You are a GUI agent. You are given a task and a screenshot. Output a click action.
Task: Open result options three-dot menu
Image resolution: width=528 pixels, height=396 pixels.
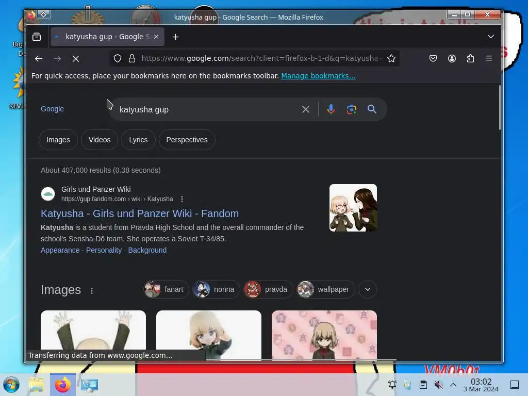(x=182, y=199)
